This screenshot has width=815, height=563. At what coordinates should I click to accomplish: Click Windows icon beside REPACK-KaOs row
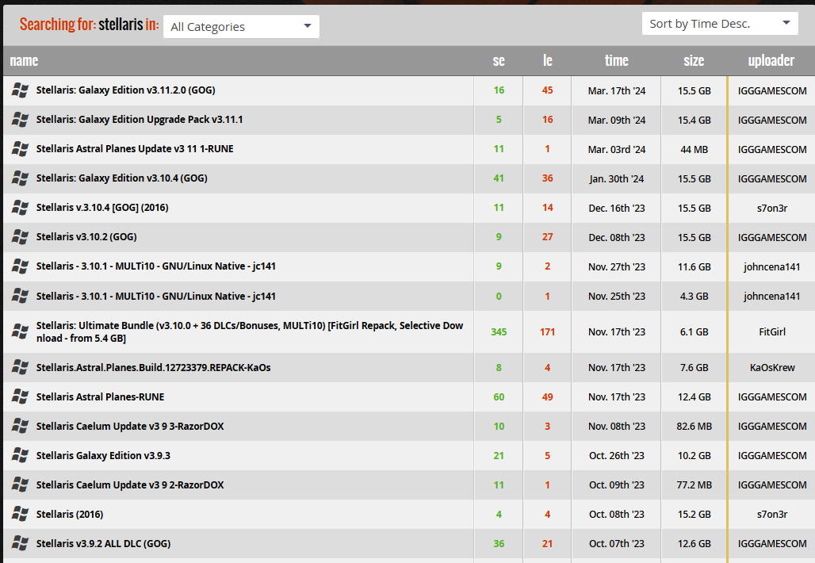[21, 367]
